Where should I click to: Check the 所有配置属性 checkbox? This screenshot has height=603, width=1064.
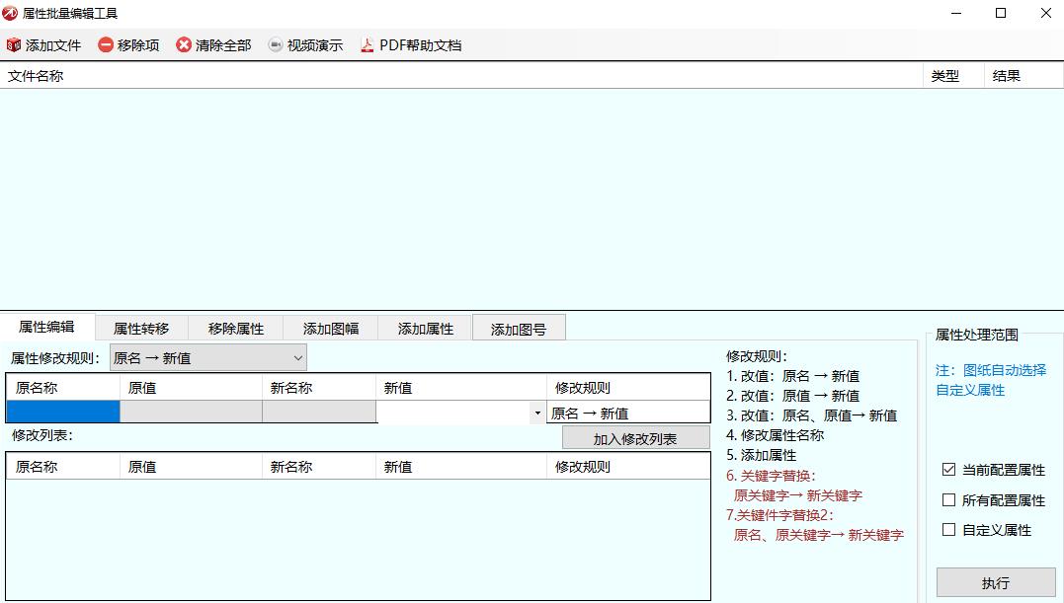point(949,500)
